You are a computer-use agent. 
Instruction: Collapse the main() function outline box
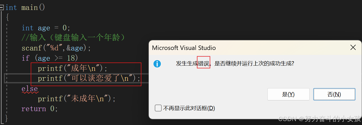tap(2, 8)
